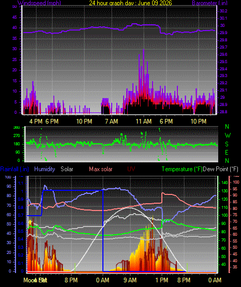The height and width of the screenshot is (287, 241).
Task: Select the Solar legend label
Action: (67, 169)
